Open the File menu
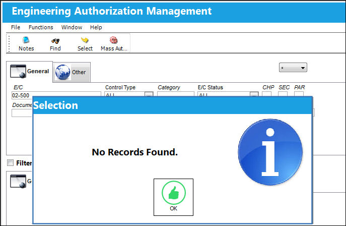Viewport: 346px width, 226px height. 16,27
